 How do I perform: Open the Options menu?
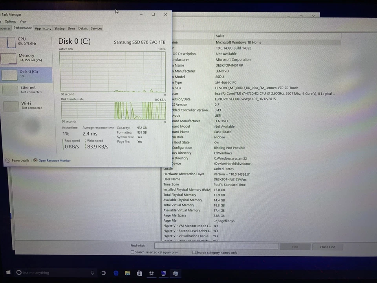pos(10,21)
